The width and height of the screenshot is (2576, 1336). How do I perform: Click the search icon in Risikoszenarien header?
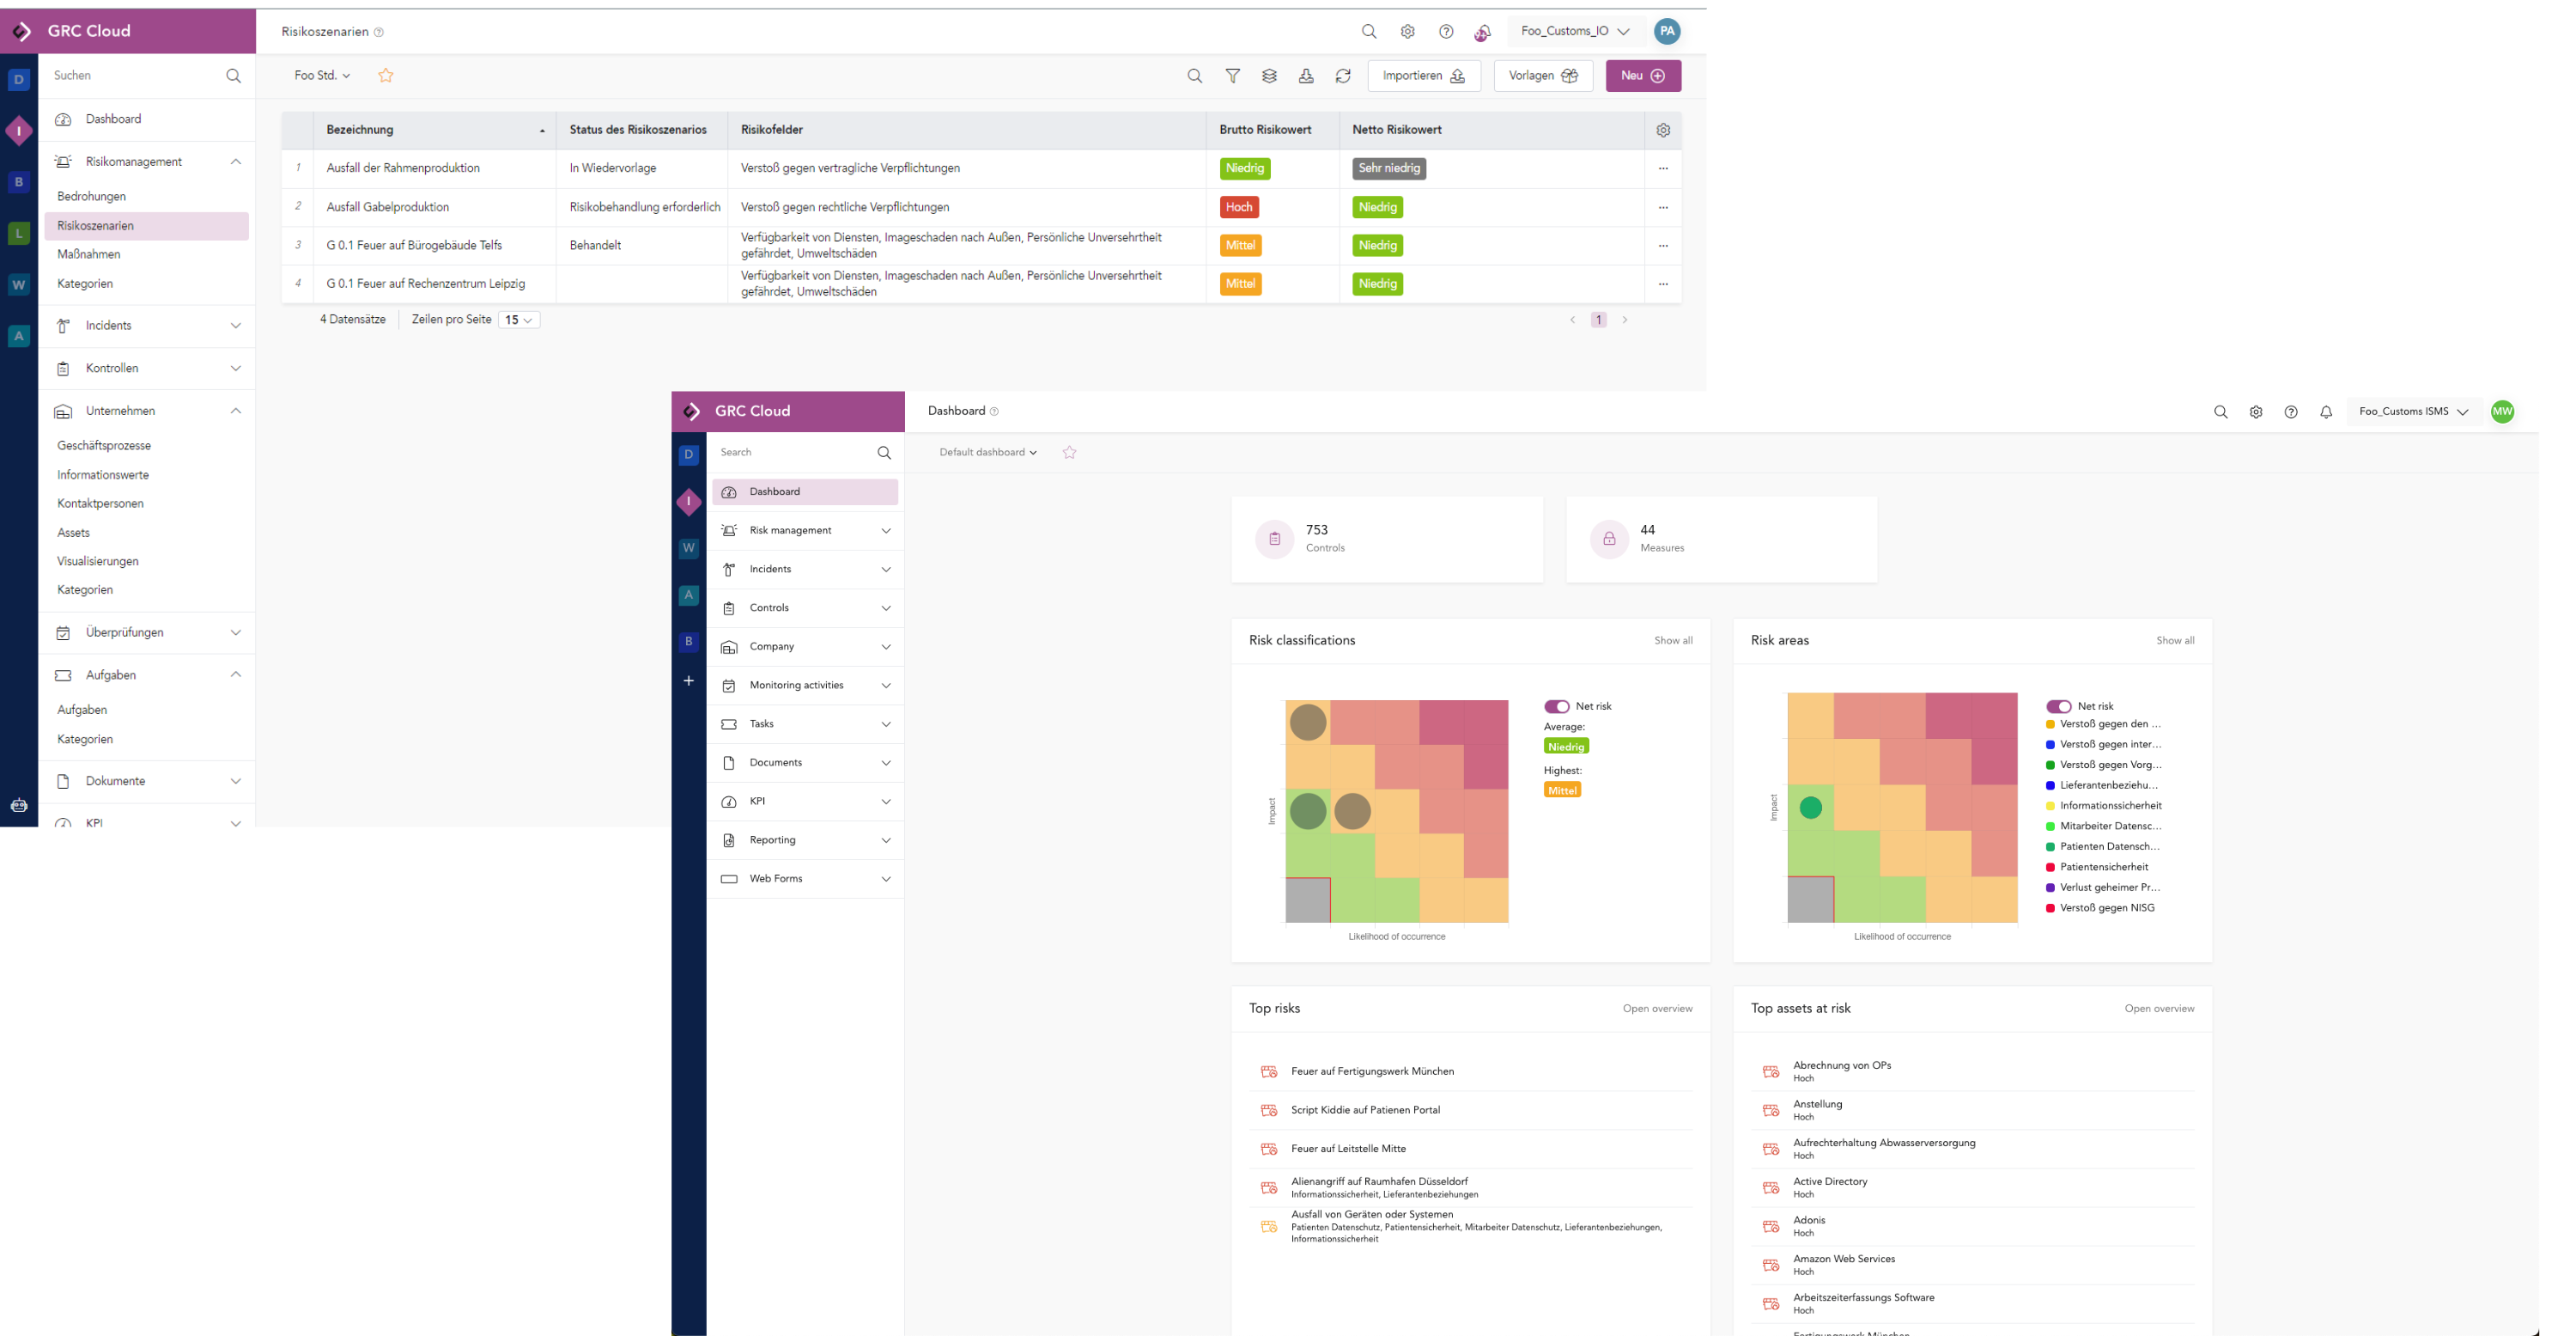1369,31
